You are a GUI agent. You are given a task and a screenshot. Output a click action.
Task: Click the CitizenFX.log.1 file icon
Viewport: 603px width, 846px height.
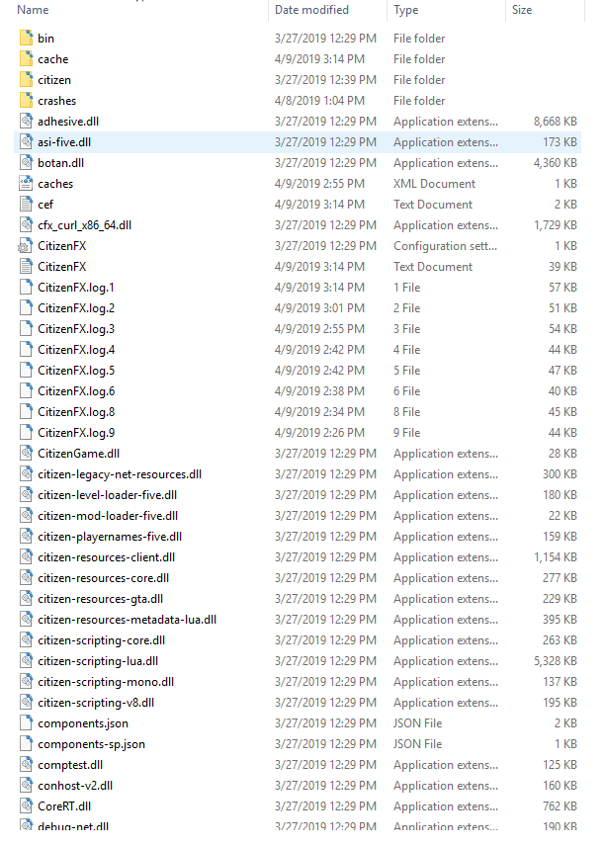point(26,288)
